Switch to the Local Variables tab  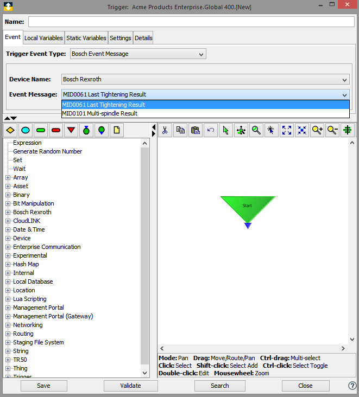click(43, 38)
